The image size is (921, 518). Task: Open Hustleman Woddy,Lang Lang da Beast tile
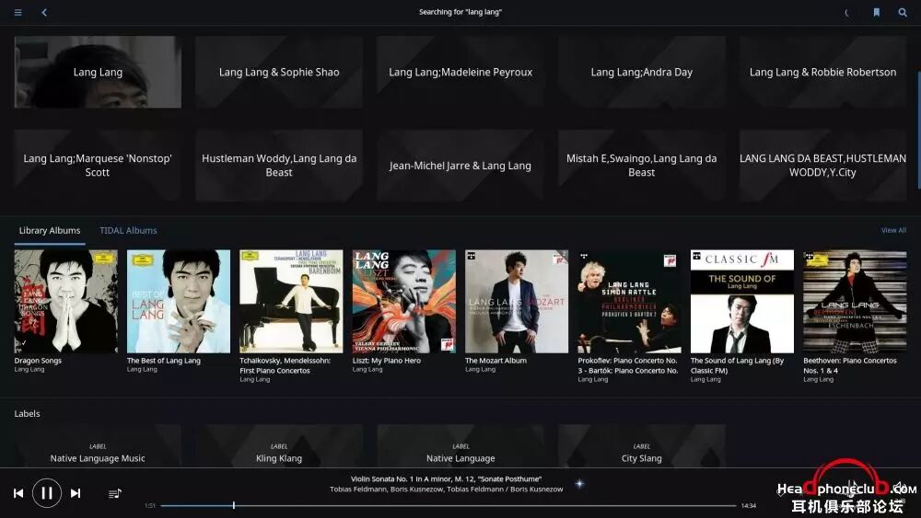[x=279, y=166]
